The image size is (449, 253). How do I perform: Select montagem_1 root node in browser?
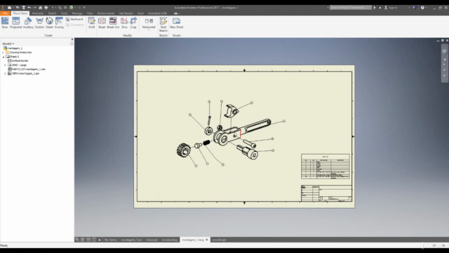click(x=13, y=48)
